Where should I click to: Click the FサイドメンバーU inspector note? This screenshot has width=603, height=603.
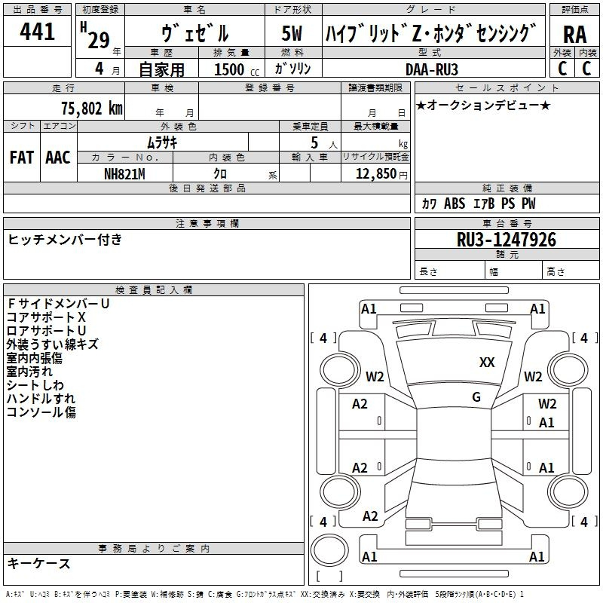(x=59, y=303)
